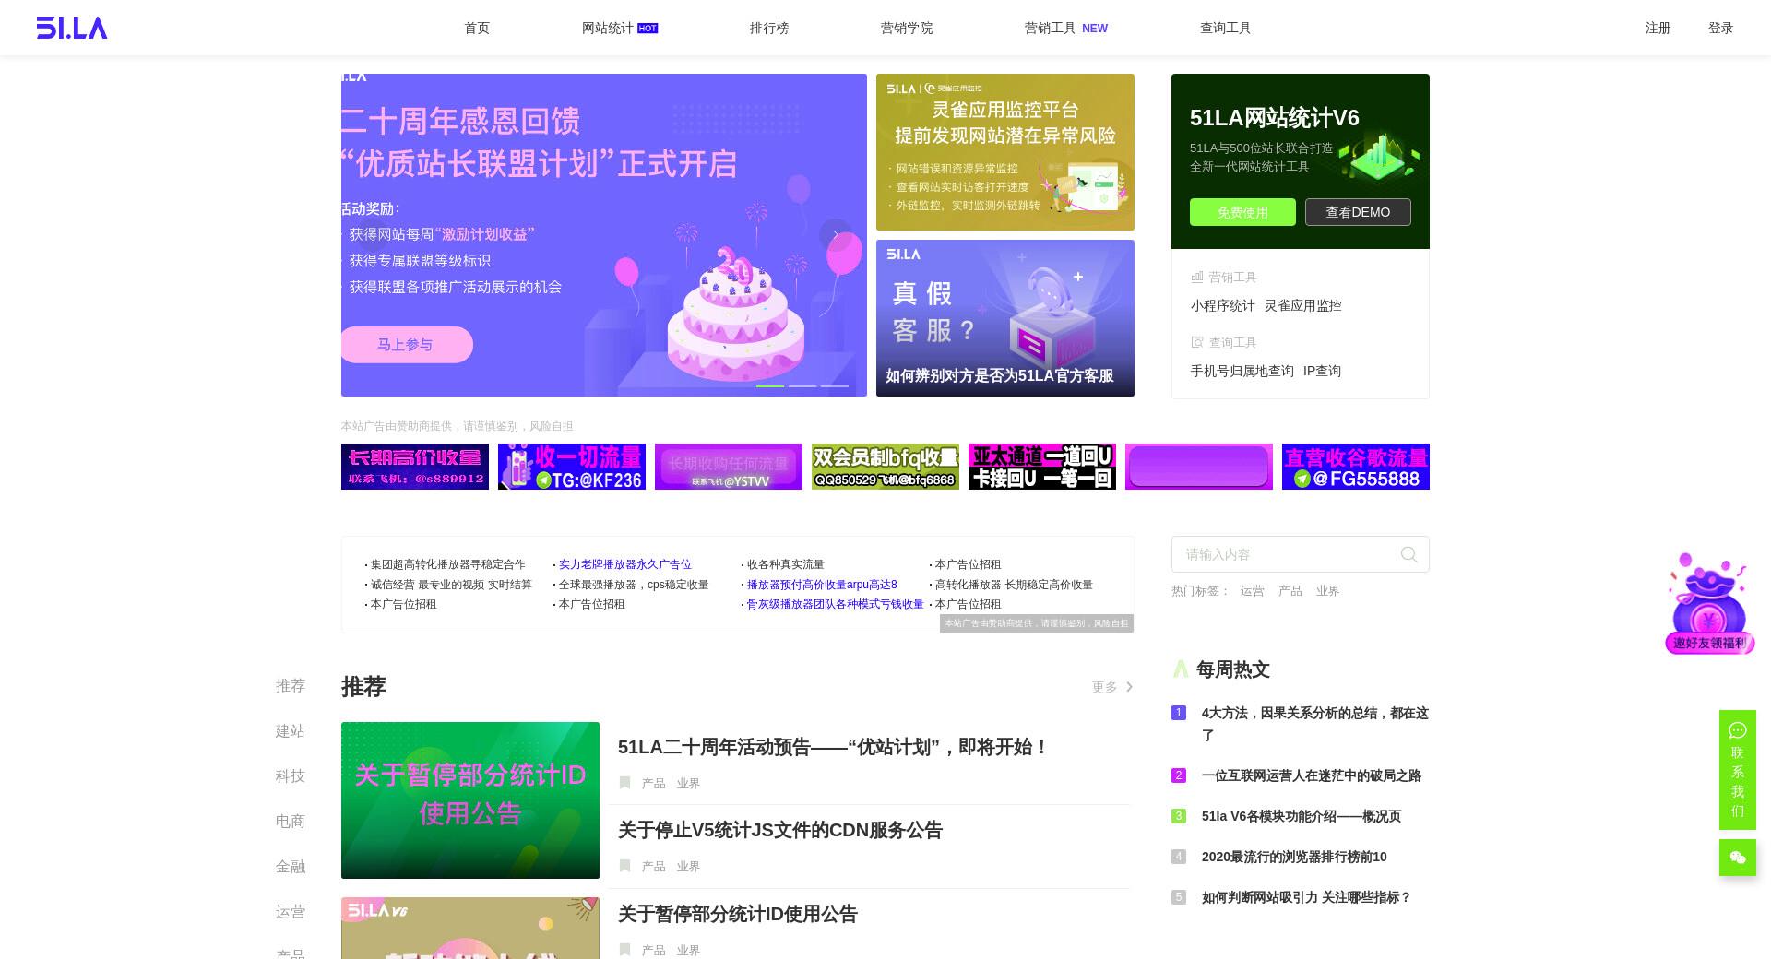The width and height of the screenshot is (1771, 959).
Task: Select 运营 category in left sidebar
Action: click(x=290, y=911)
